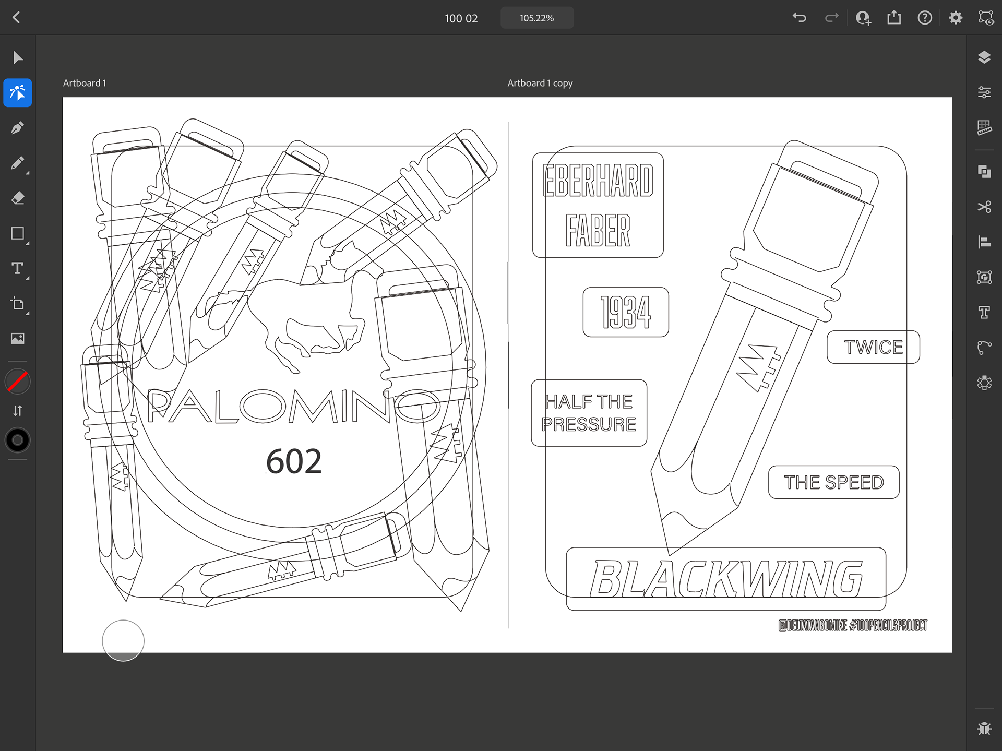The image size is (1002, 751).
Task: Open the Align panel
Action: (x=984, y=242)
